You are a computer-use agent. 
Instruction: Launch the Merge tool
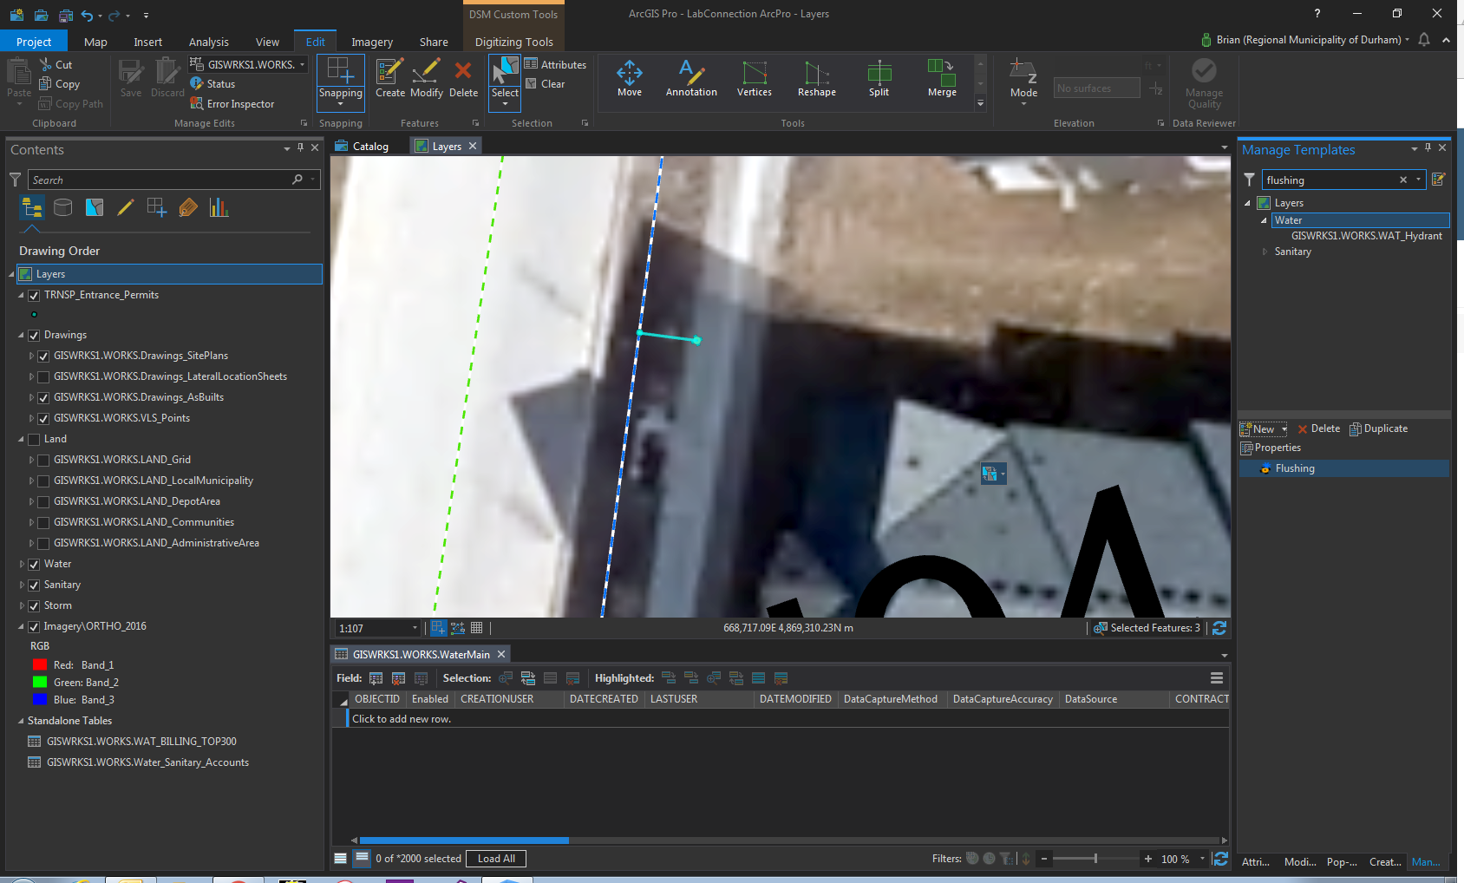click(942, 79)
